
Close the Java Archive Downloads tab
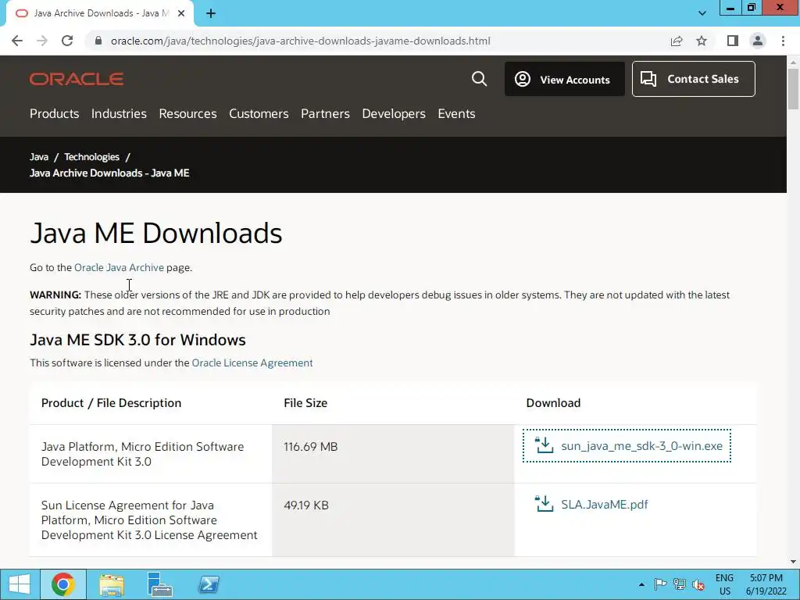click(181, 13)
